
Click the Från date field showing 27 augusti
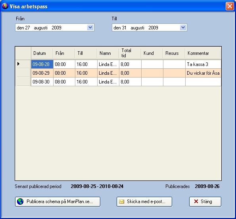55,27
